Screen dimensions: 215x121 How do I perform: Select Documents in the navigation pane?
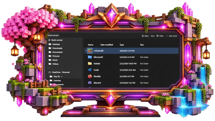[x=57, y=52]
